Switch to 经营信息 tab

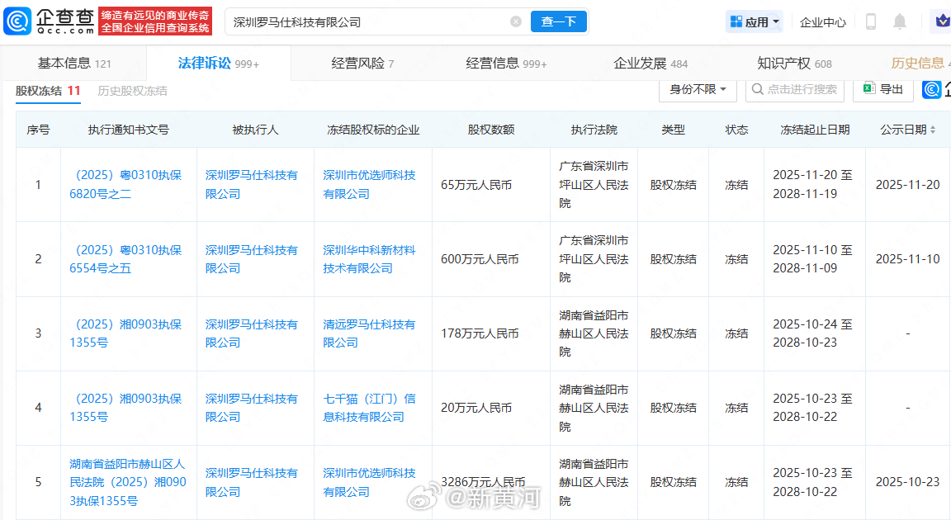(x=506, y=63)
